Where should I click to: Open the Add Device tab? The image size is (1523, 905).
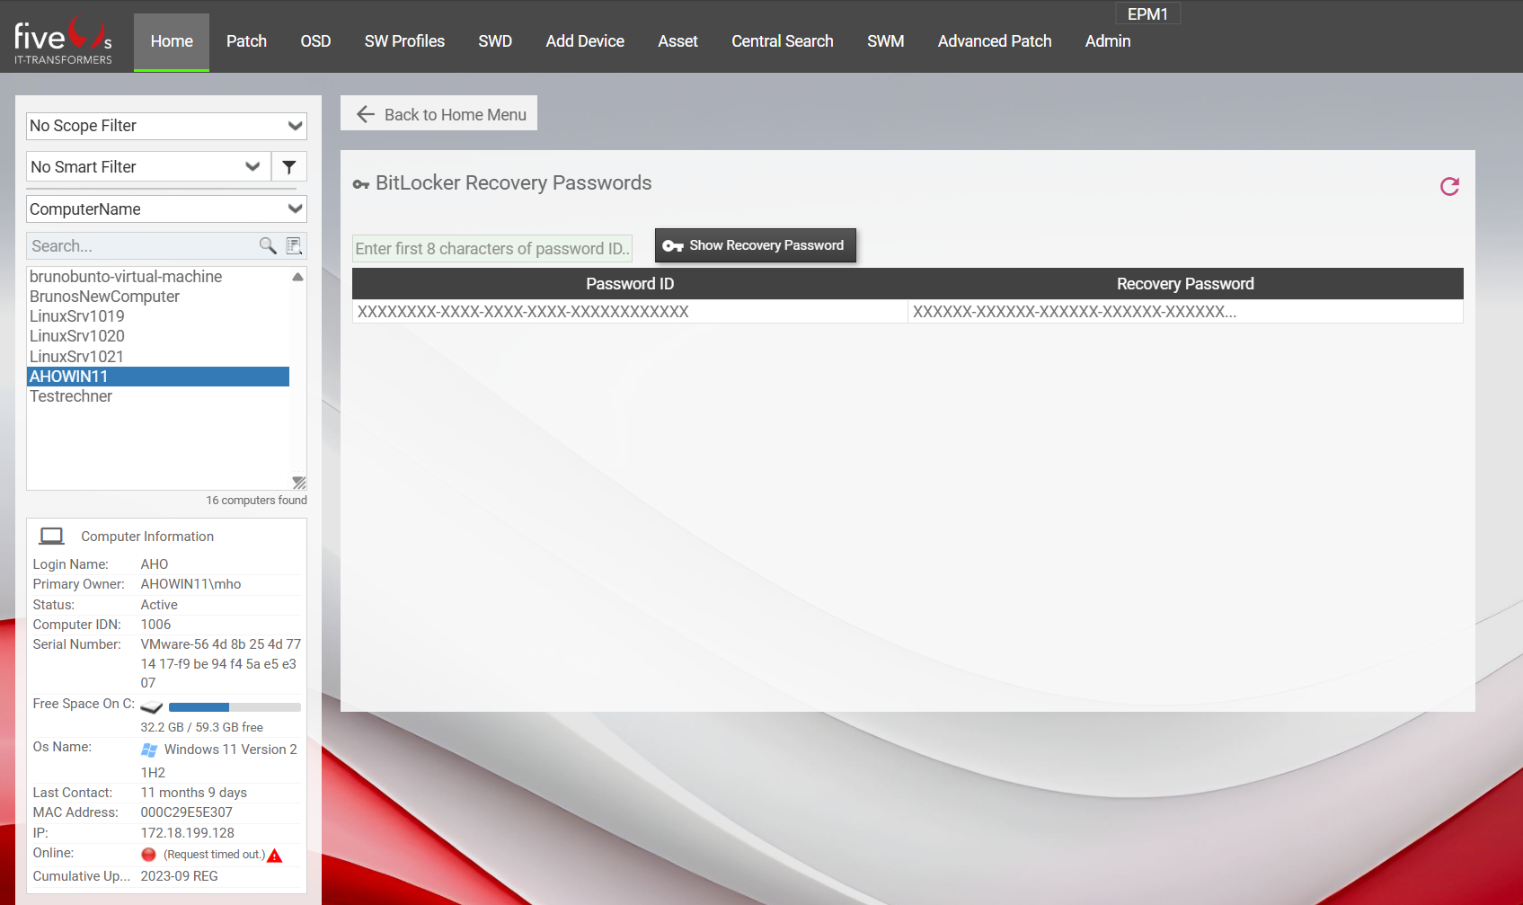pyautogui.click(x=585, y=41)
